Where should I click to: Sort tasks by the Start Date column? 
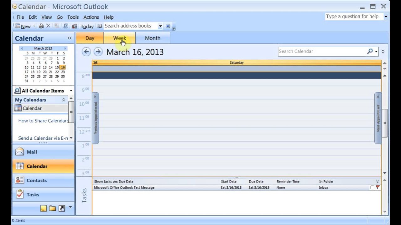[229, 182]
